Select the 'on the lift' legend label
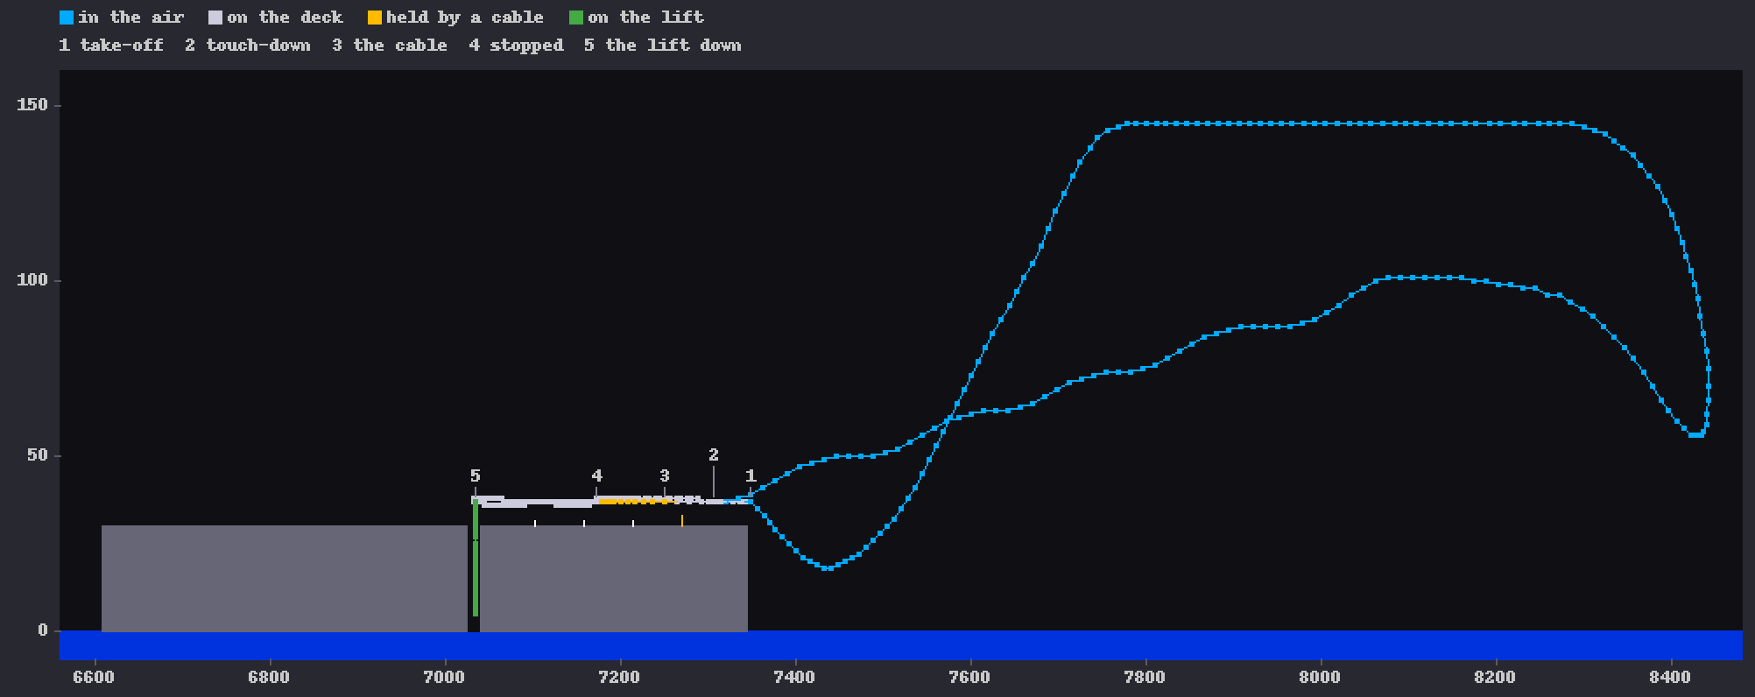The height and width of the screenshot is (697, 1755). [646, 18]
